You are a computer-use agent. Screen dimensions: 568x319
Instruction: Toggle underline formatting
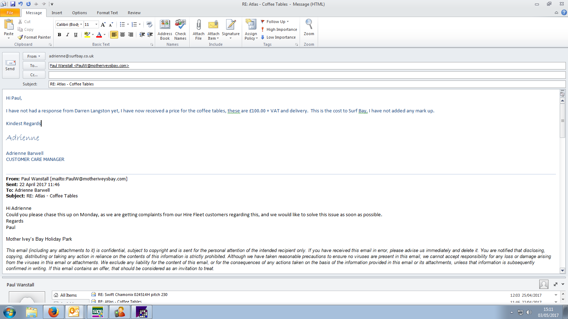[76, 35]
